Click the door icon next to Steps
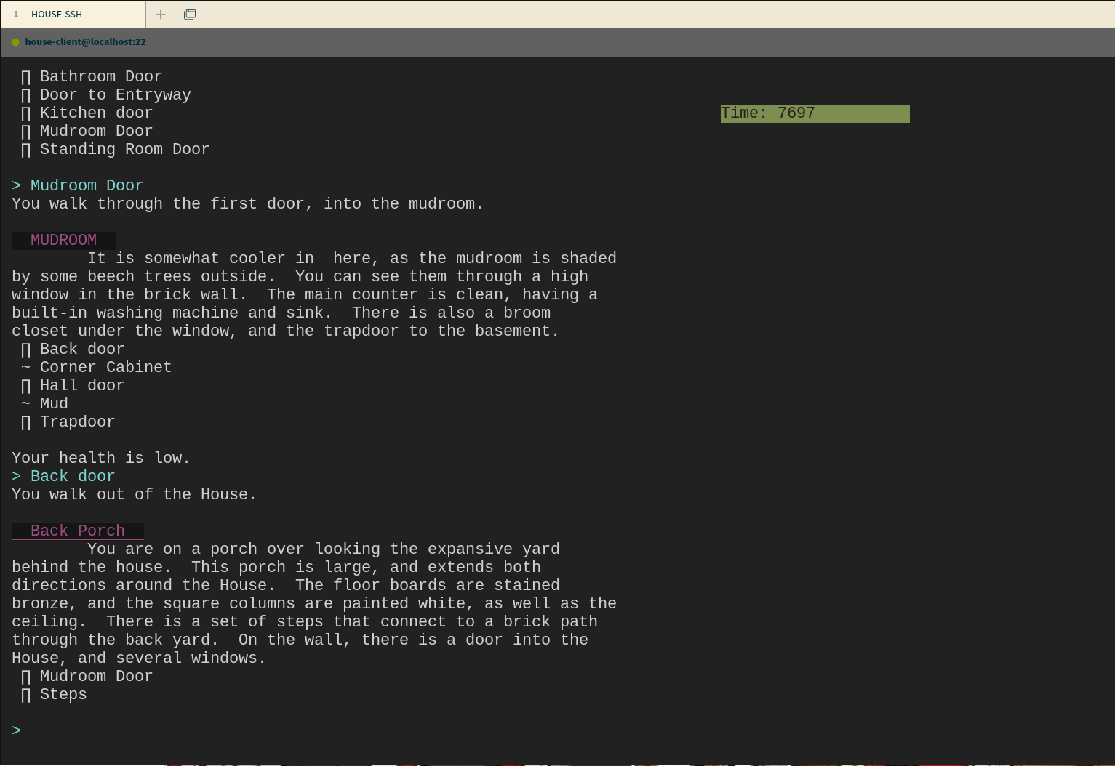The image size is (1115, 766). point(26,695)
